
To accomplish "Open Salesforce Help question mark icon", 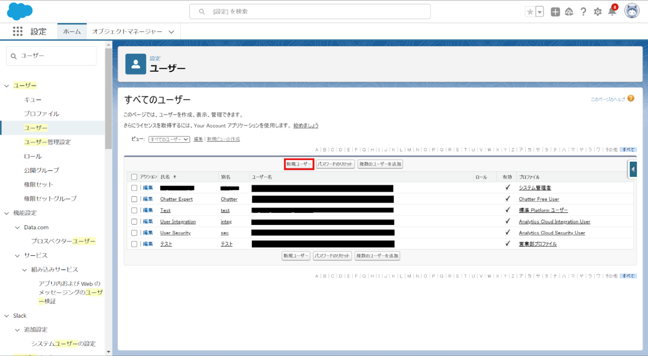I will click(583, 11).
